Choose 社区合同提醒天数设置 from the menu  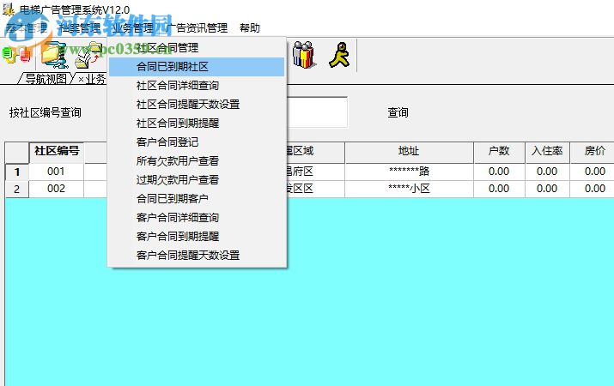197,105
